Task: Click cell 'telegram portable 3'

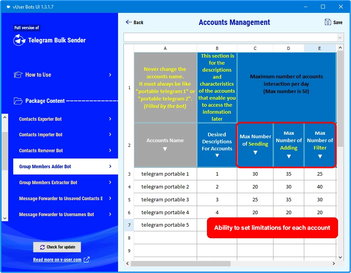Action: 165,199
